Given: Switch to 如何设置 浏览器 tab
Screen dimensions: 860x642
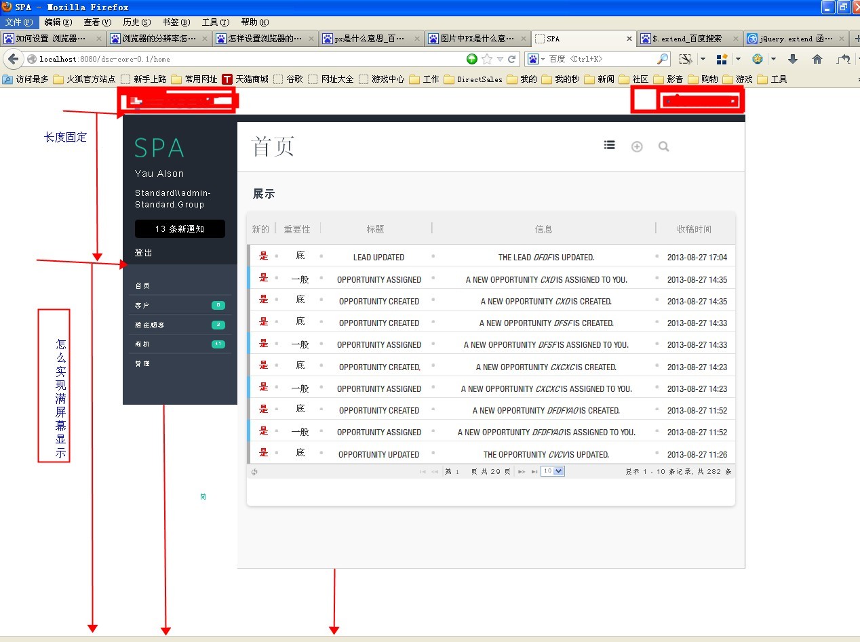Looking at the screenshot, I should pos(53,39).
